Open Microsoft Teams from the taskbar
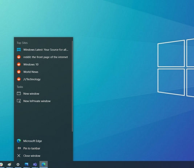The width and height of the screenshot is (194, 168). [x=35, y=164]
